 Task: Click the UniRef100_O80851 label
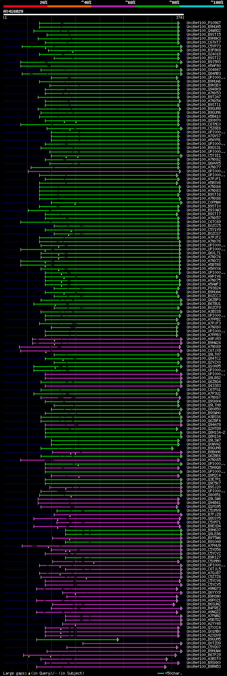(x=204, y=495)
